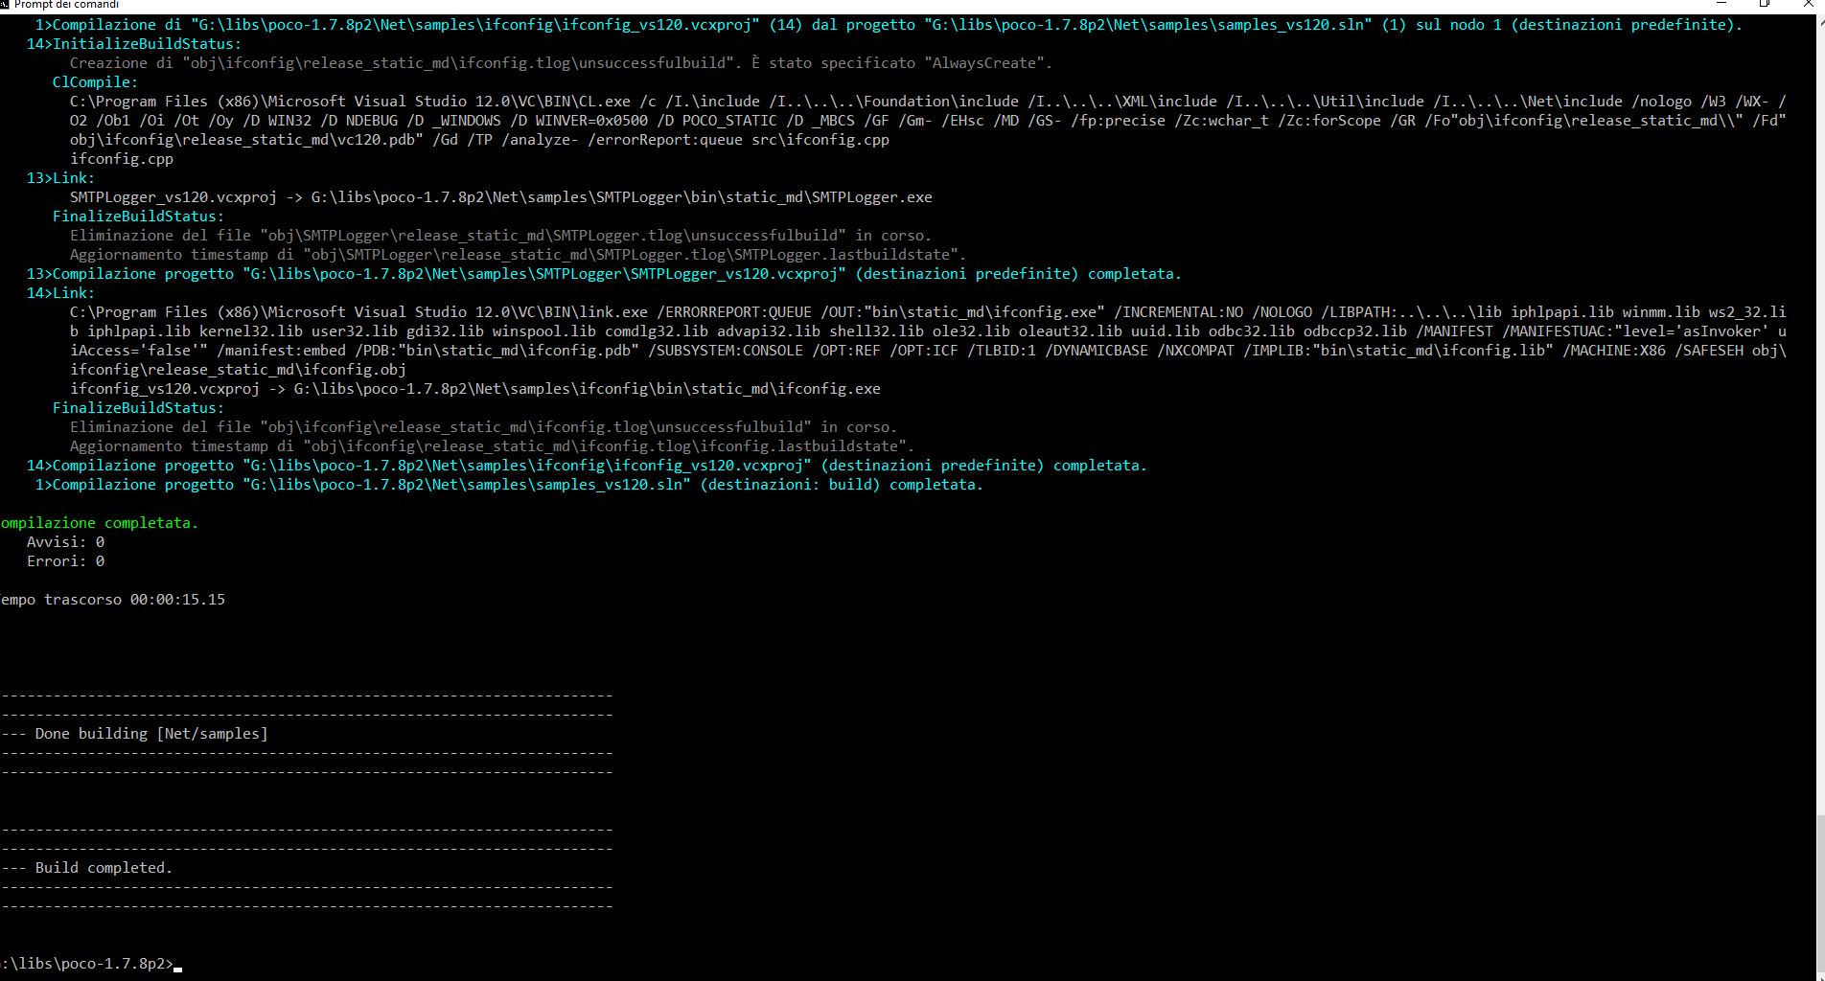Click the "--- Build completed." line

86,868
